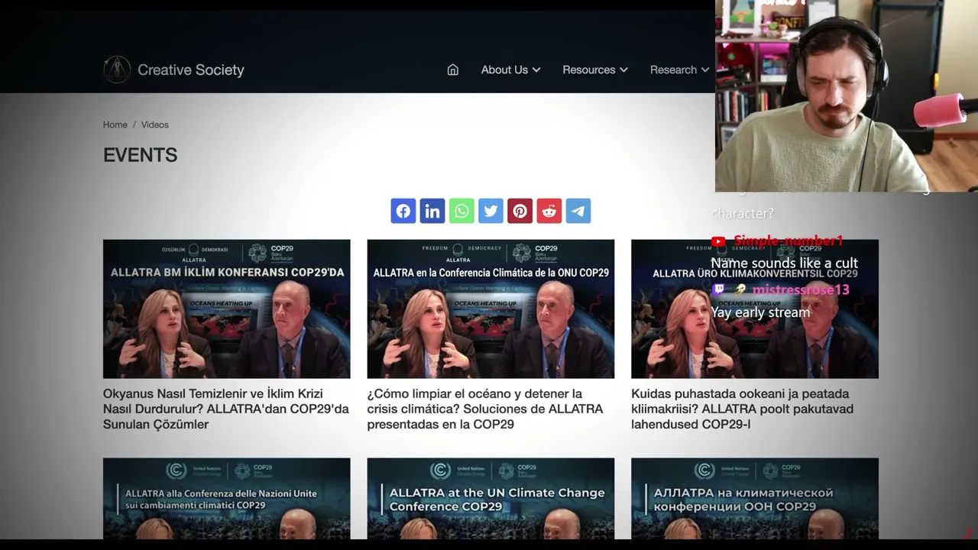The image size is (978, 550).
Task: Share the page on Twitter
Action: (x=491, y=211)
